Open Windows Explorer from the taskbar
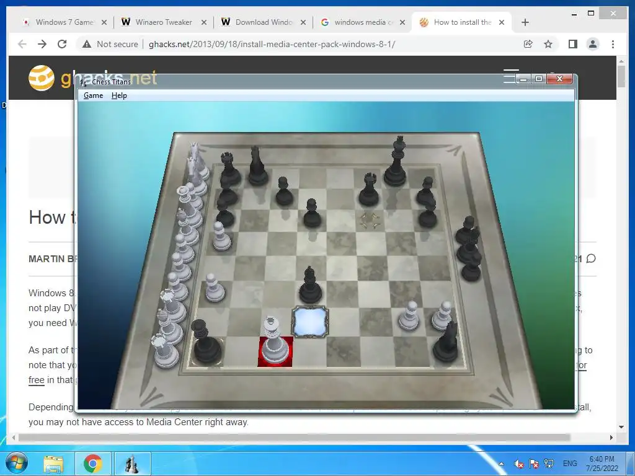The image size is (635, 476). [53, 464]
